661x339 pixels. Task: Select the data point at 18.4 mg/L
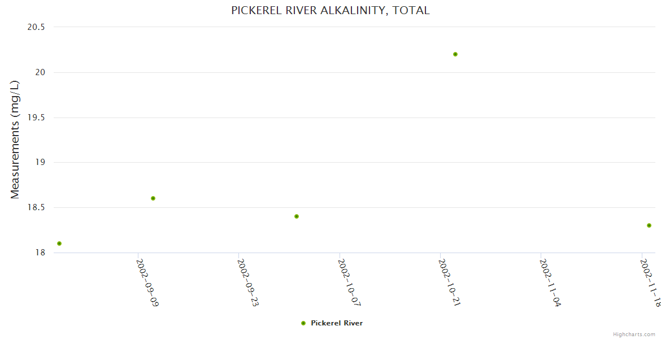coord(297,216)
